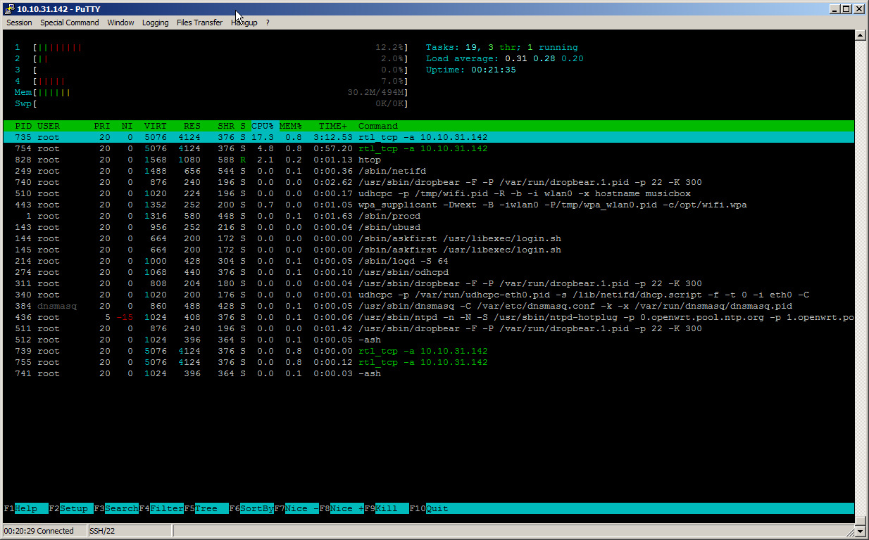Screen dimensions: 869x540
Task: Select the /sbin/ubusd process row
Action: click(x=429, y=227)
